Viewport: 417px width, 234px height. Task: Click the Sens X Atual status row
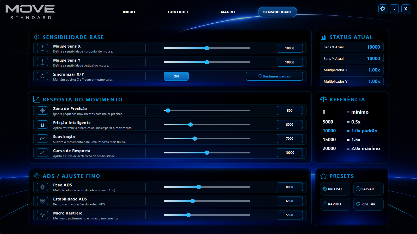click(352, 47)
